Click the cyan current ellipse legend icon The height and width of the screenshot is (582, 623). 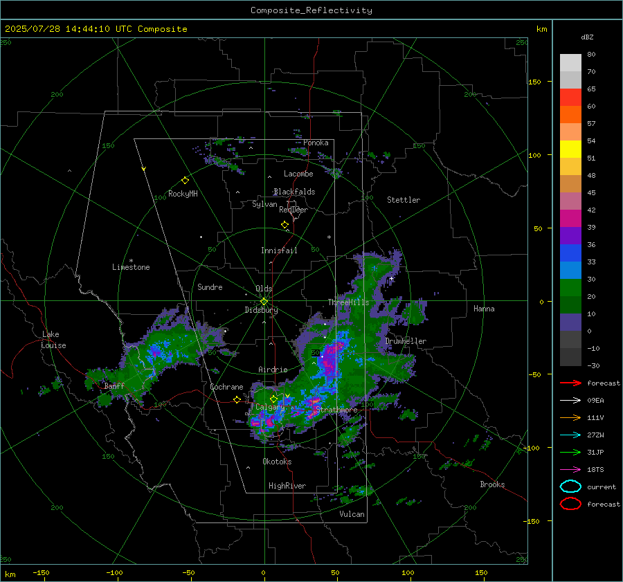click(570, 486)
